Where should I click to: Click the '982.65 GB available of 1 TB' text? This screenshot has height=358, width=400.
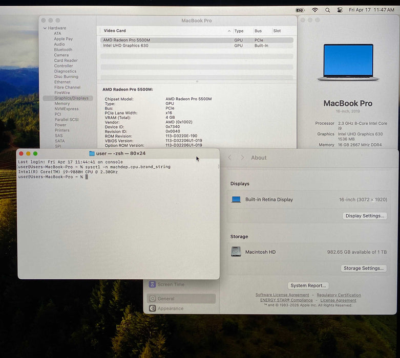click(357, 252)
